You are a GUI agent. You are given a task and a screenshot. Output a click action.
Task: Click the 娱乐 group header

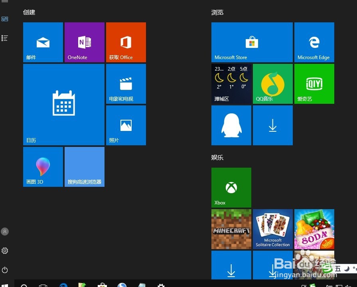pos(217,157)
